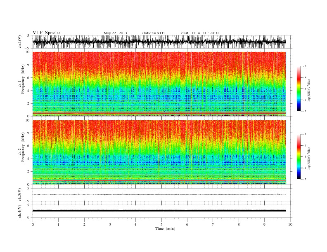Click the ch.1 voltage waveform trace
Viewport: 327px width, 252px height.
pos(159,42)
